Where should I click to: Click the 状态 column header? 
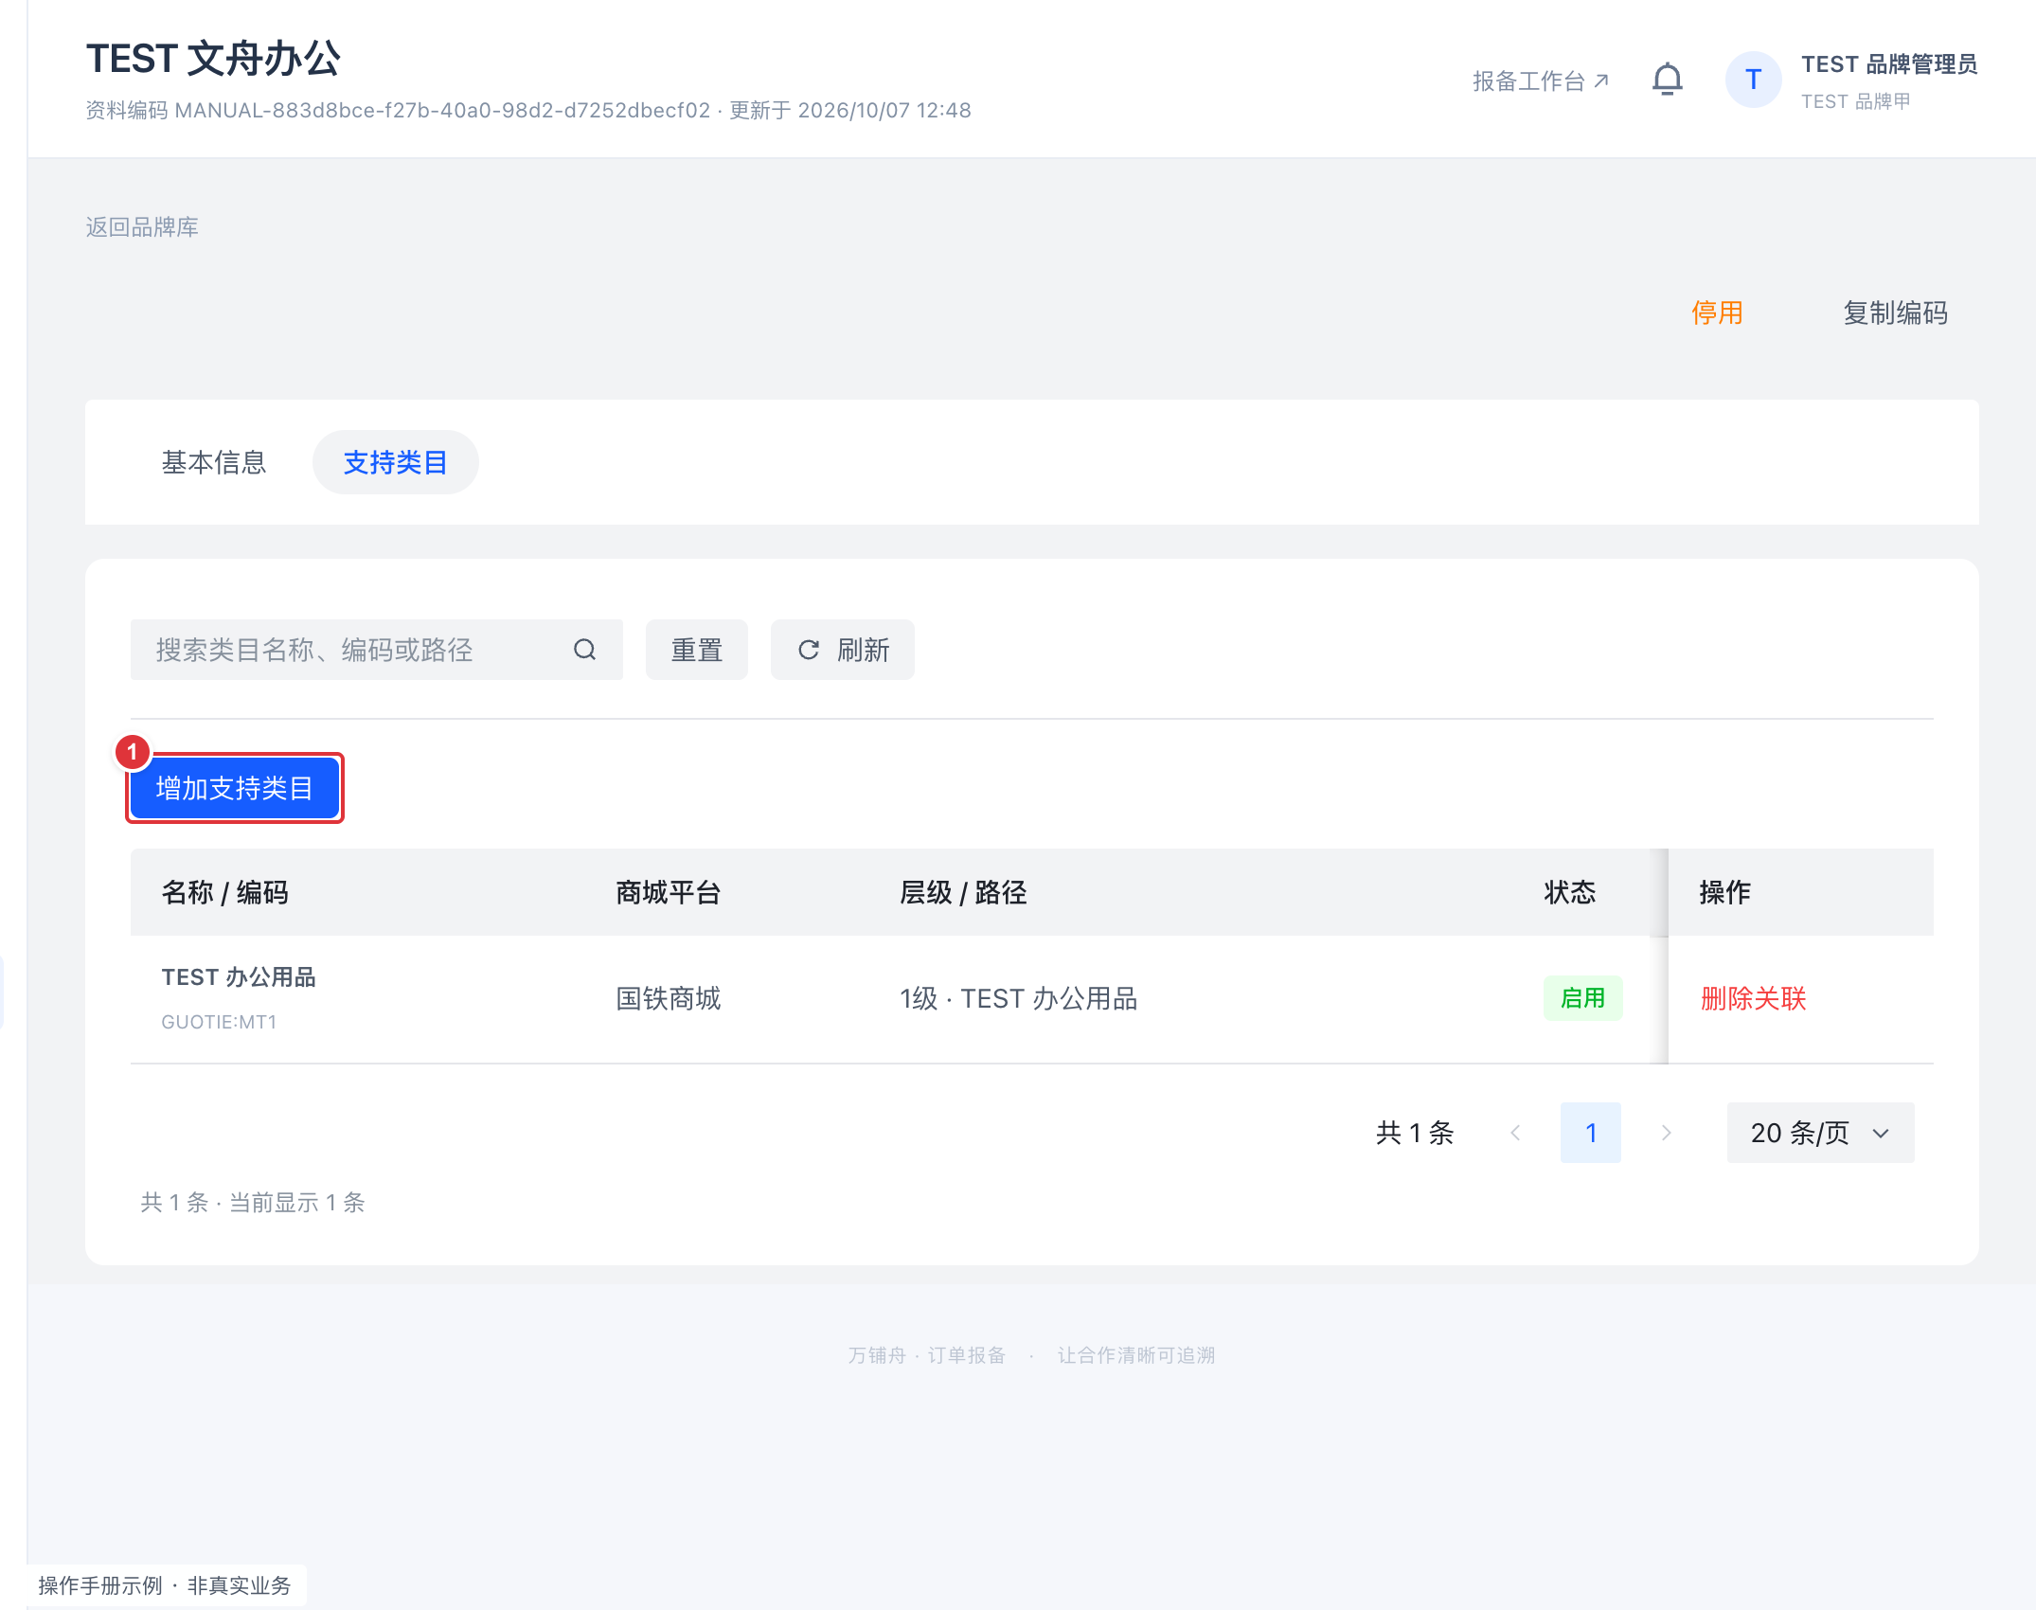[1570, 892]
